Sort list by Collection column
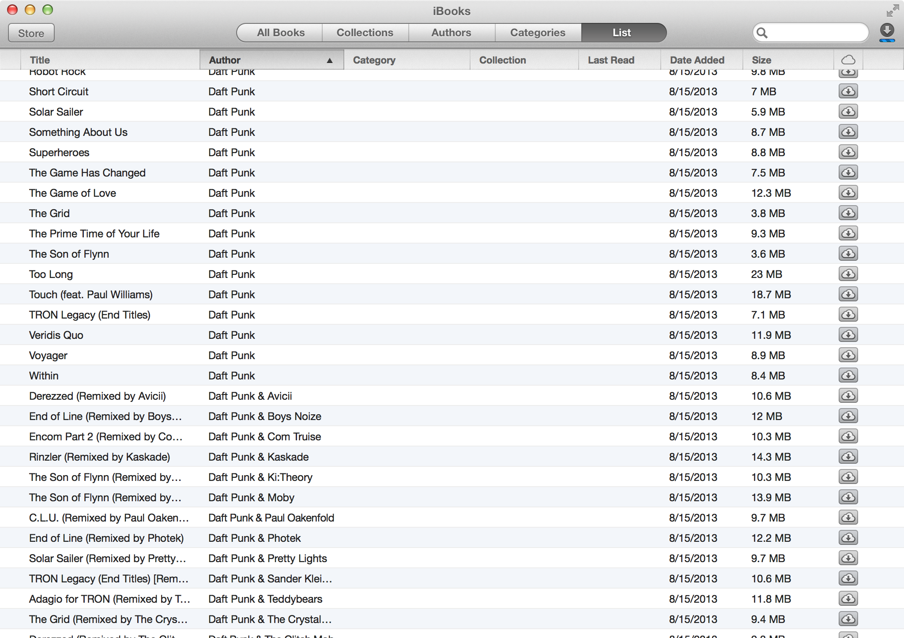The height and width of the screenshot is (638, 904). (x=524, y=60)
